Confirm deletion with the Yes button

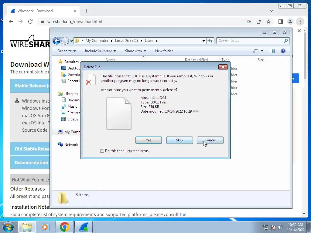point(149,140)
